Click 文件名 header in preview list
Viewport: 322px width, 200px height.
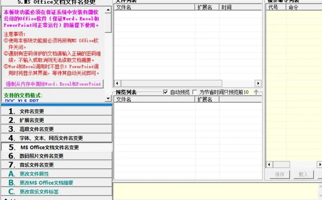pos(154,99)
